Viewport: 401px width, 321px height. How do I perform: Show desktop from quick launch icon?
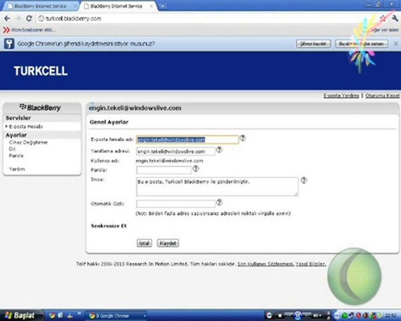coord(70,315)
